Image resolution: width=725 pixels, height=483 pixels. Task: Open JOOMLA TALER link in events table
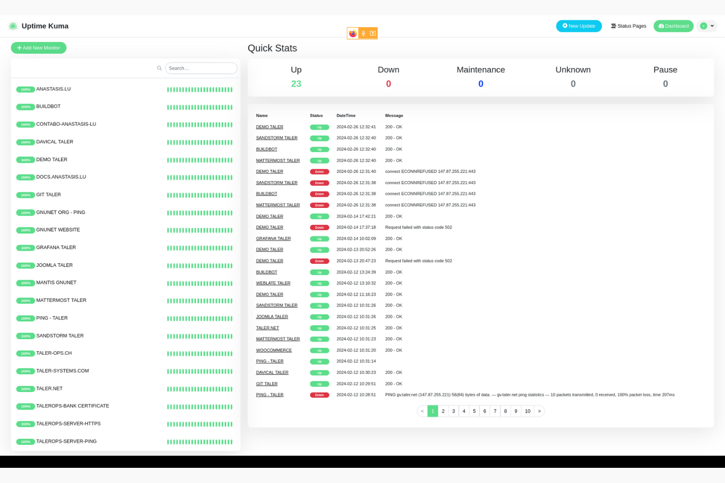pyautogui.click(x=272, y=317)
